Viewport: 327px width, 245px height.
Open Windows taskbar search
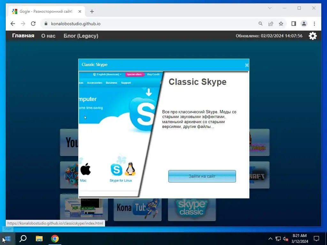(23, 239)
